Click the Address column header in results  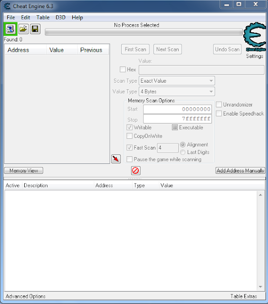25,50
